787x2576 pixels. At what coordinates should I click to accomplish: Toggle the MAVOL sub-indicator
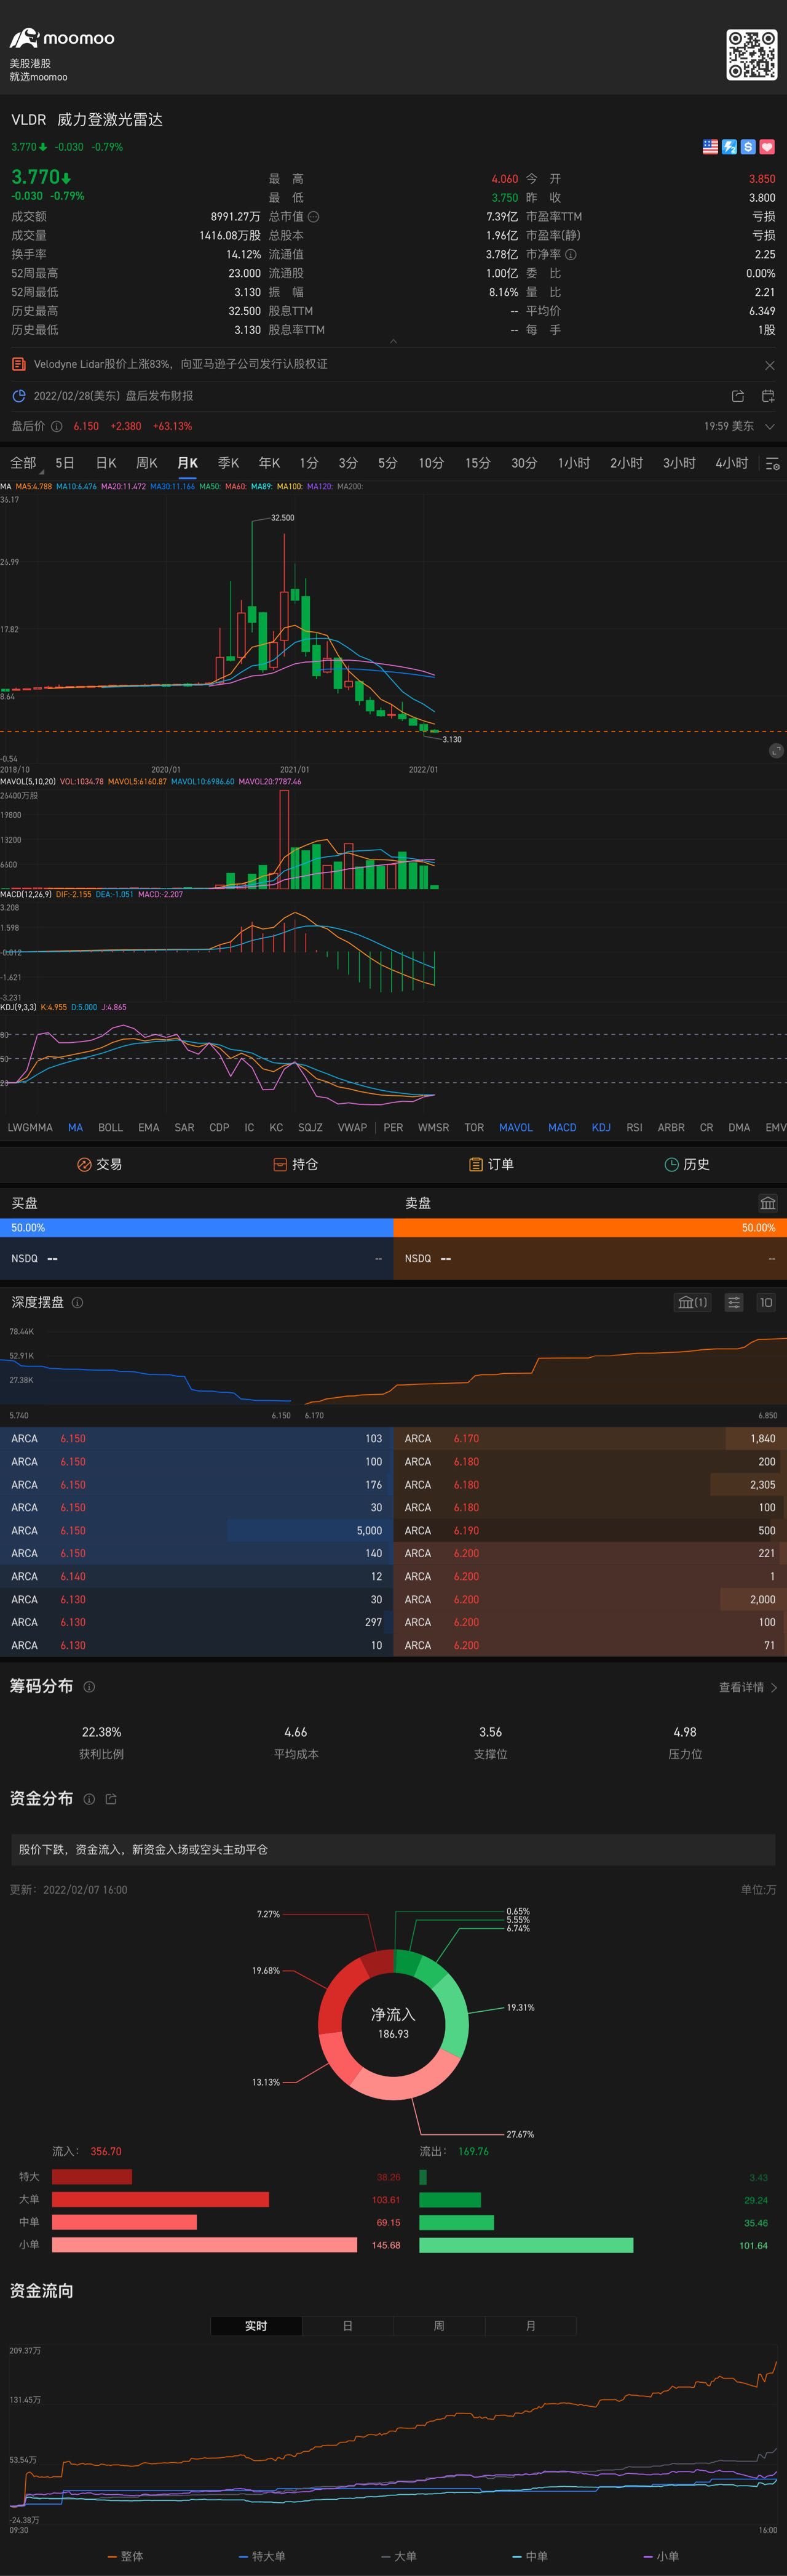coord(515,1127)
